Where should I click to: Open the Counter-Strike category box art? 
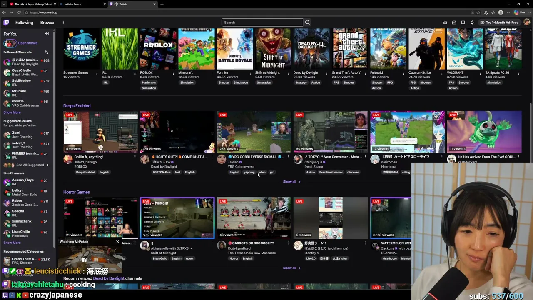(x=426, y=49)
